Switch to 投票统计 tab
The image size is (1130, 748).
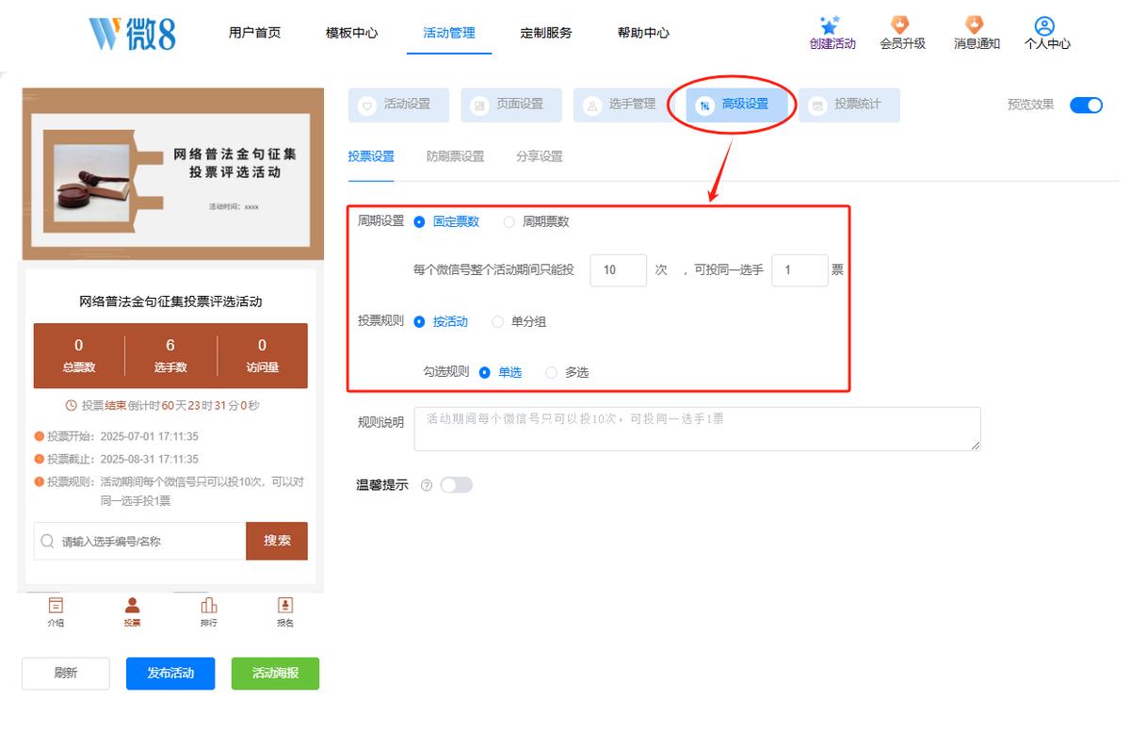849,105
